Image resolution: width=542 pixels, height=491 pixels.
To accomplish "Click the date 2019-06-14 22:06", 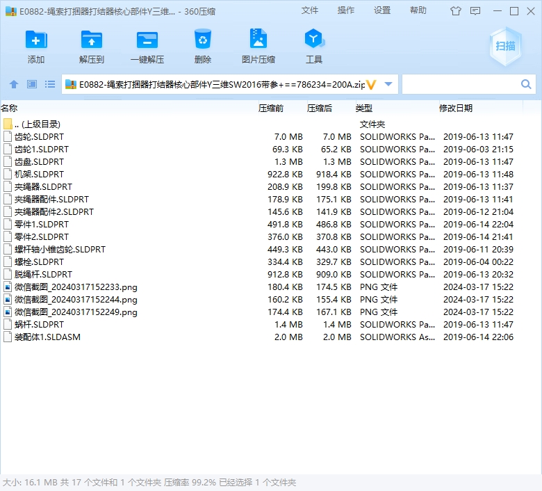I will tap(478, 337).
